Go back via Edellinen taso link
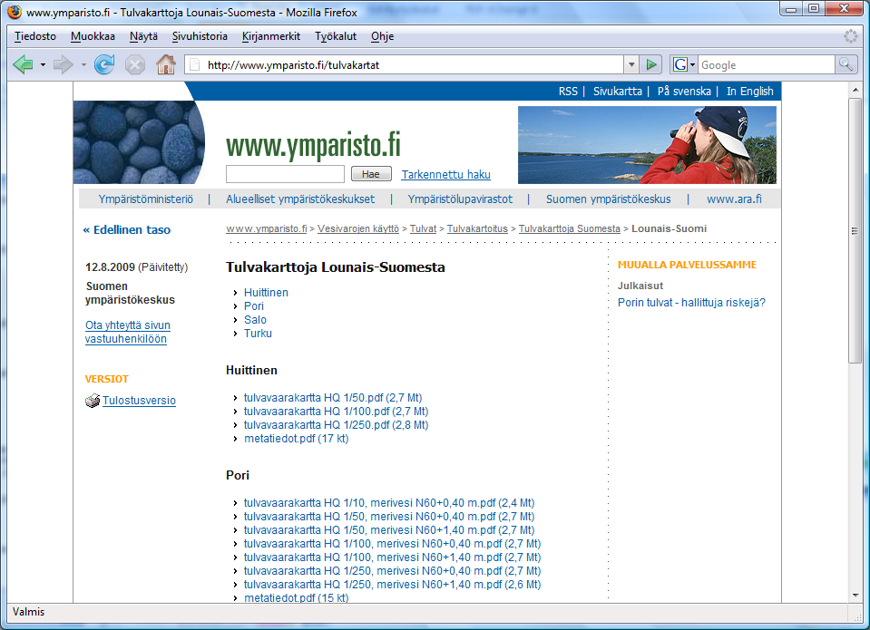The height and width of the screenshot is (630, 870). pos(126,229)
